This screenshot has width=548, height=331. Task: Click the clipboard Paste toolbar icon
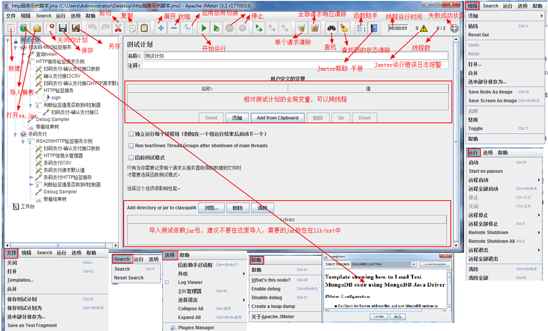point(144,28)
